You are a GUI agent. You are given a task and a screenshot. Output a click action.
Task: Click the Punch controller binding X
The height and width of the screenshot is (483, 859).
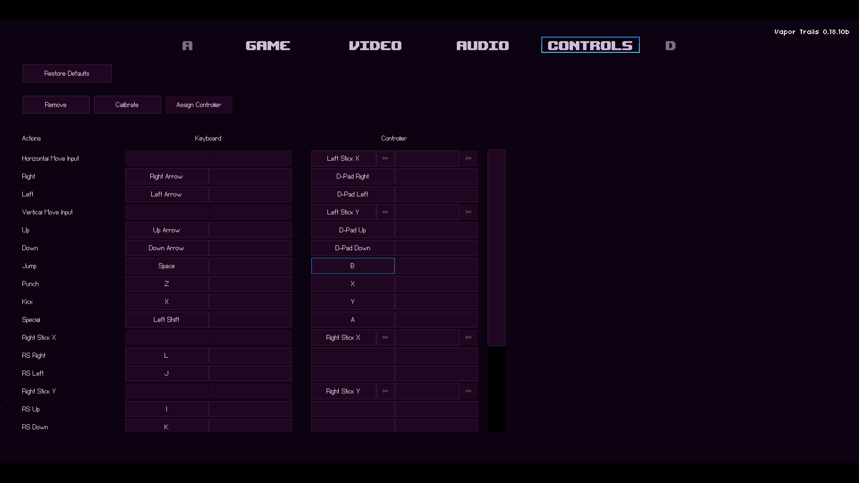352,284
